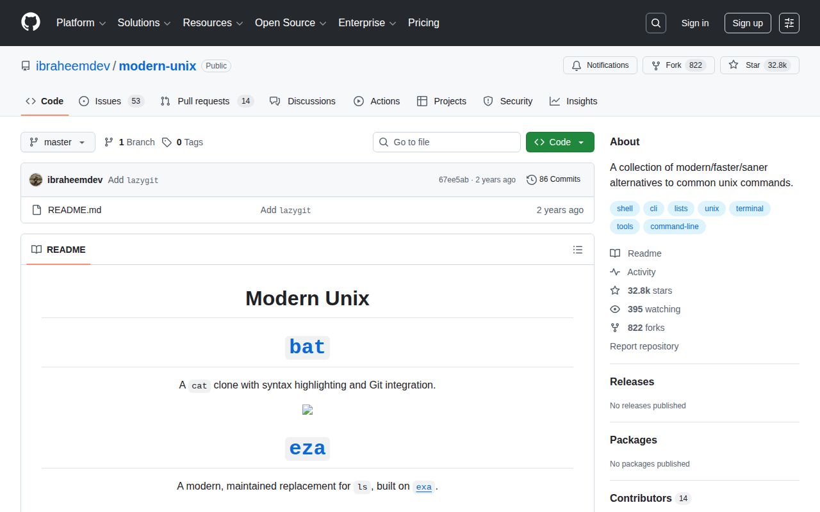Click the Security shield icon
Screen dimensions: 820x512
pos(488,100)
